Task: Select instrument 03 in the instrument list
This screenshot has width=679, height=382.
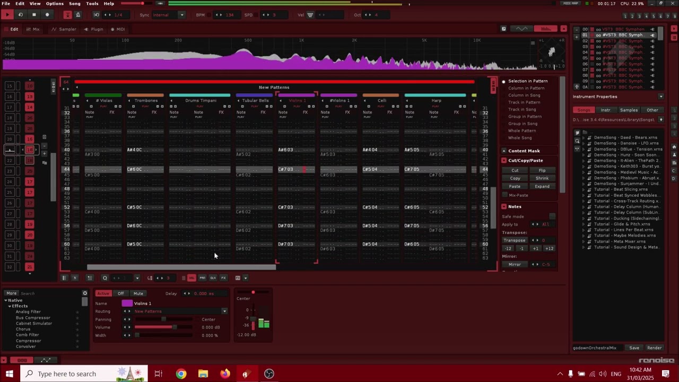Action: 619,47
